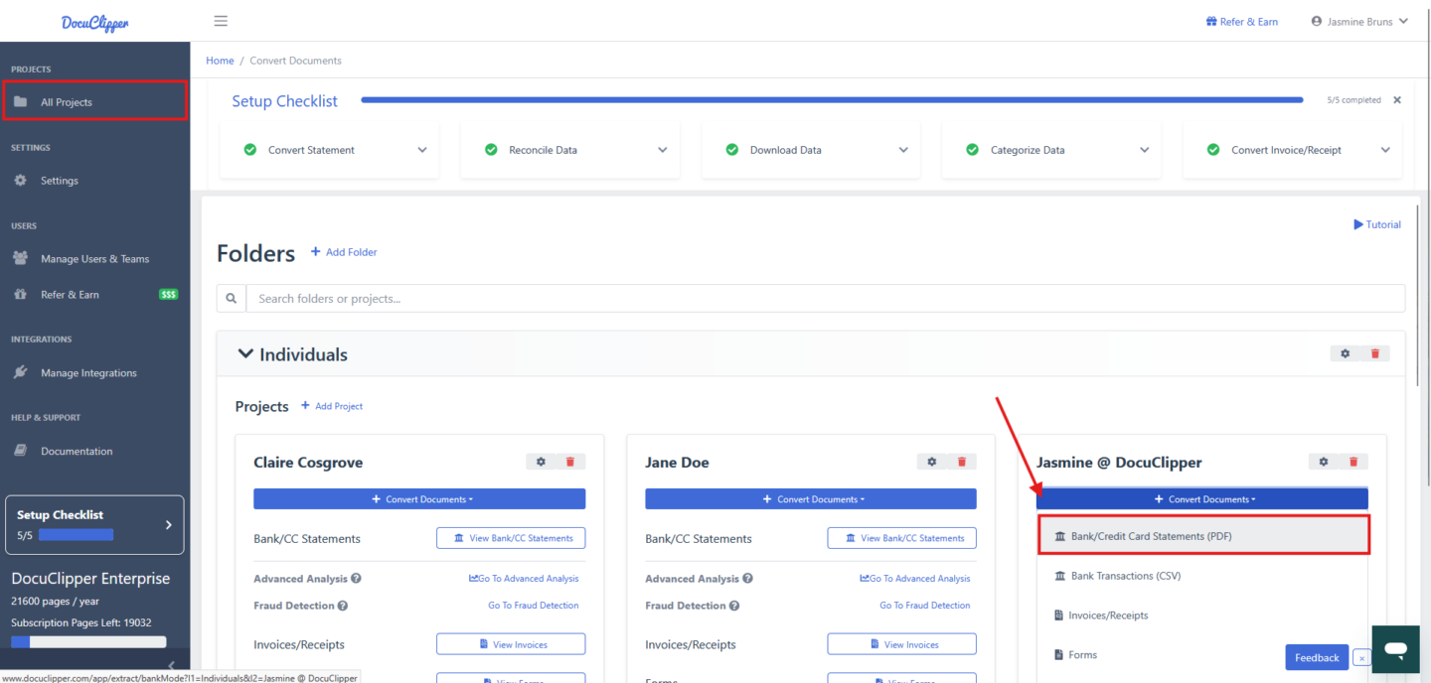Click Reconcile Data green check icon

click(x=491, y=150)
